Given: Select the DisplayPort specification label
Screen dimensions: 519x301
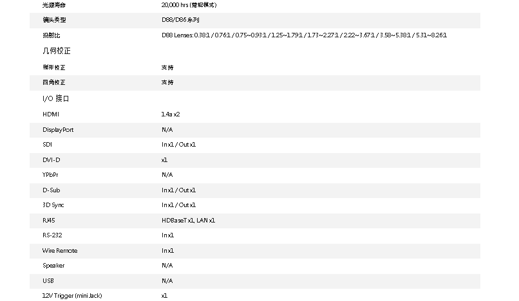Looking at the screenshot, I should point(58,130).
